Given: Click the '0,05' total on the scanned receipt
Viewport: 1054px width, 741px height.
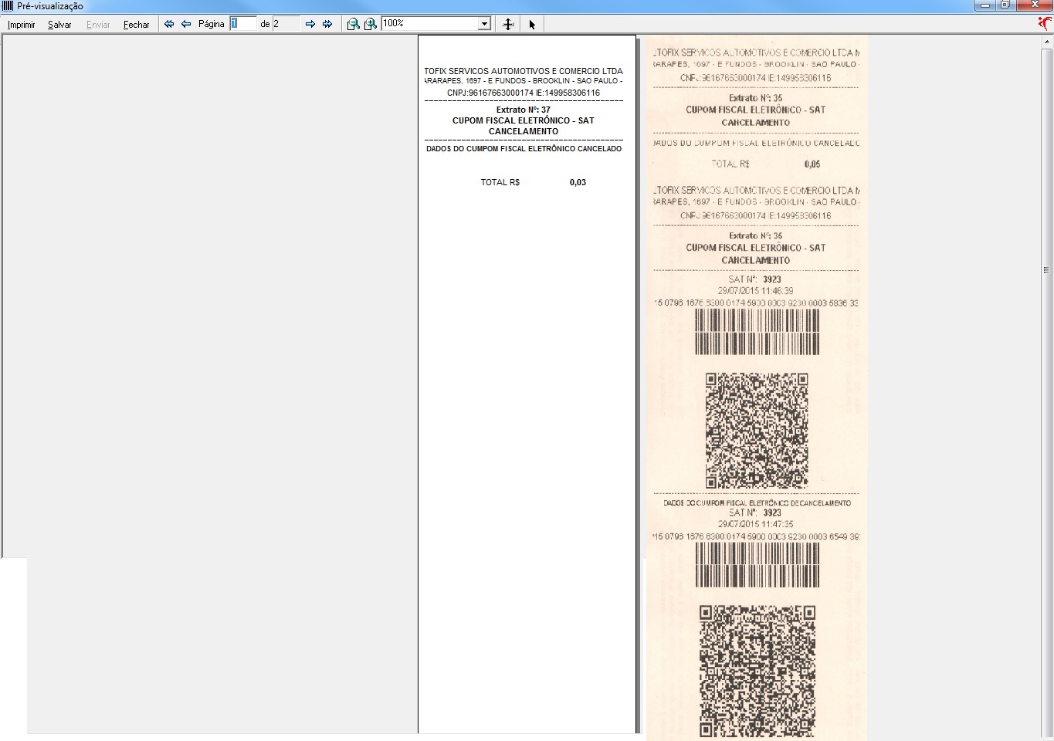Looking at the screenshot, I should [x=812, y=164].
